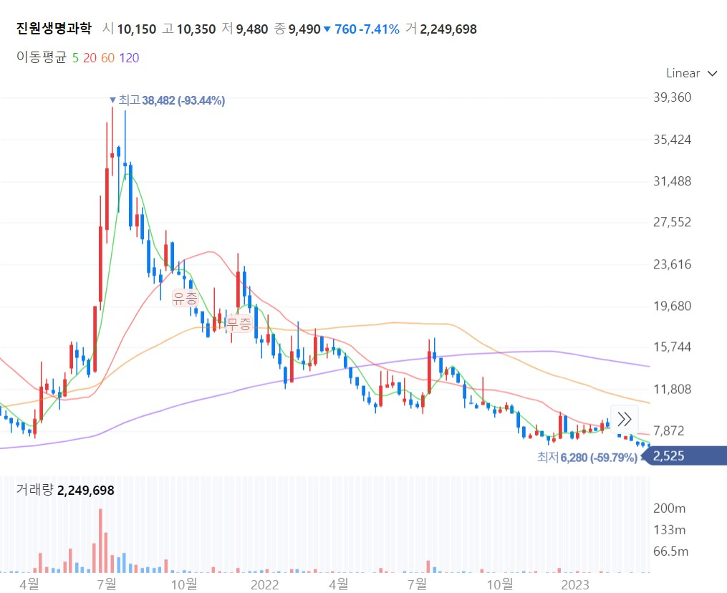Toggle the 5-day moving average
The width and height of the screenshot is (727, 593).
click(x=75, y=58)
